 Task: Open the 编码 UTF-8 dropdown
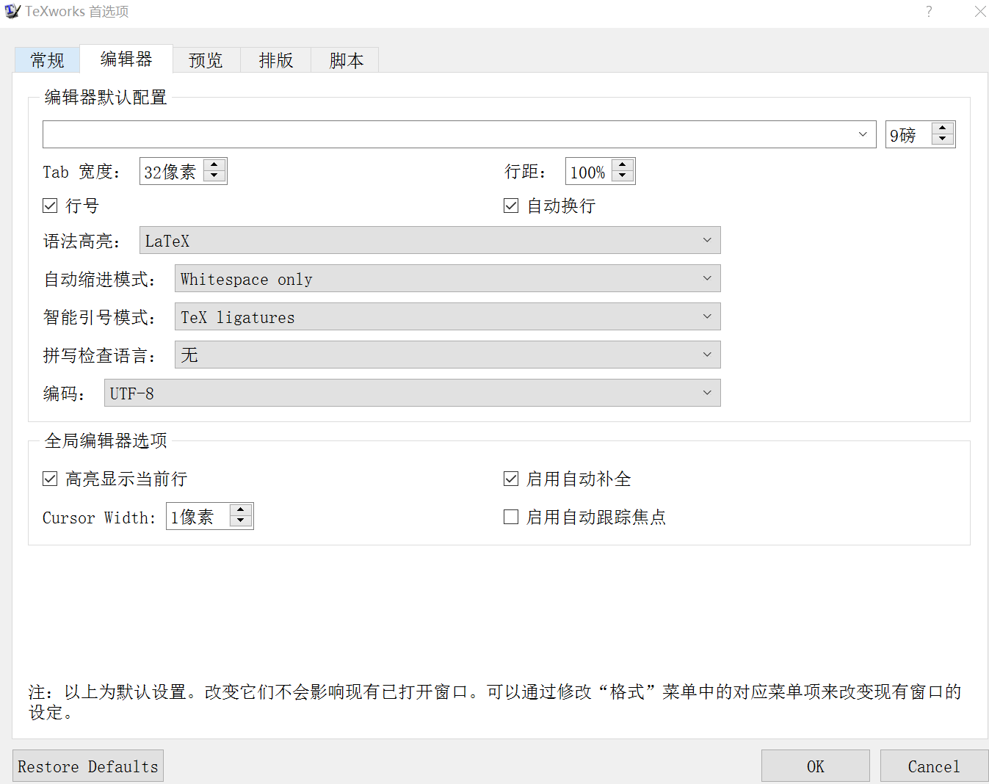tap(413, 393)
